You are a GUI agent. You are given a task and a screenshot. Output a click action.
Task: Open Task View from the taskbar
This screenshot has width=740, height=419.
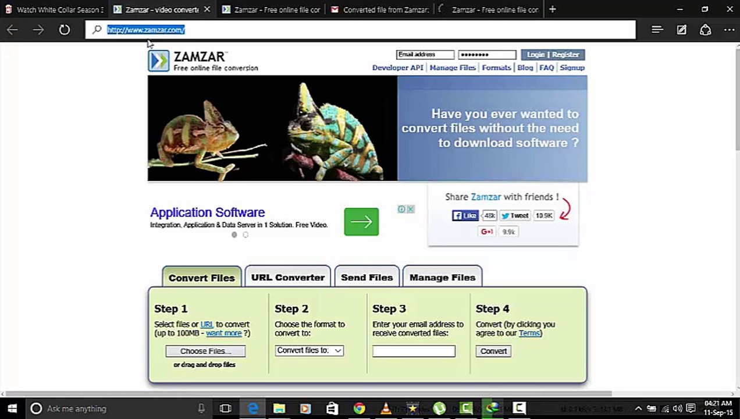click(225, 409)
